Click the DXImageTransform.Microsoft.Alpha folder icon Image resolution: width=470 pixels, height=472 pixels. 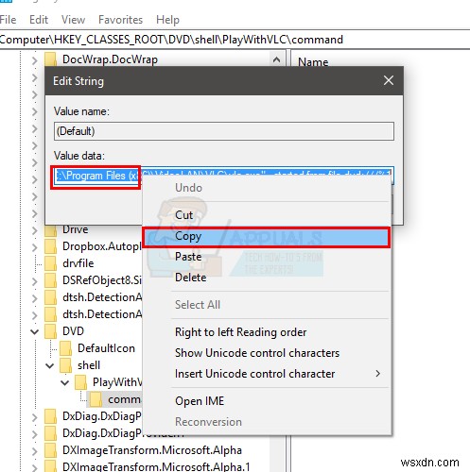pos(51,450)
